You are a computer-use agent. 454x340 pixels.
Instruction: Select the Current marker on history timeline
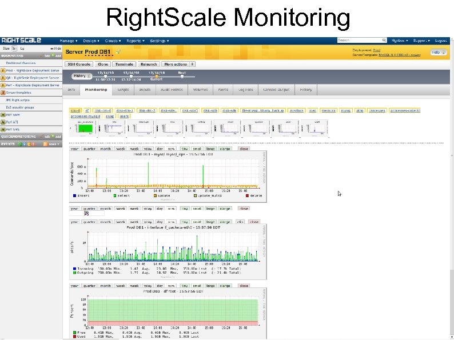(x=157, y=77)
